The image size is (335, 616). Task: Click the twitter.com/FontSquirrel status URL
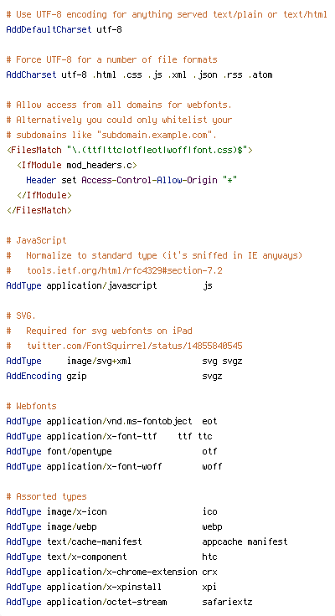pos(135,346)
